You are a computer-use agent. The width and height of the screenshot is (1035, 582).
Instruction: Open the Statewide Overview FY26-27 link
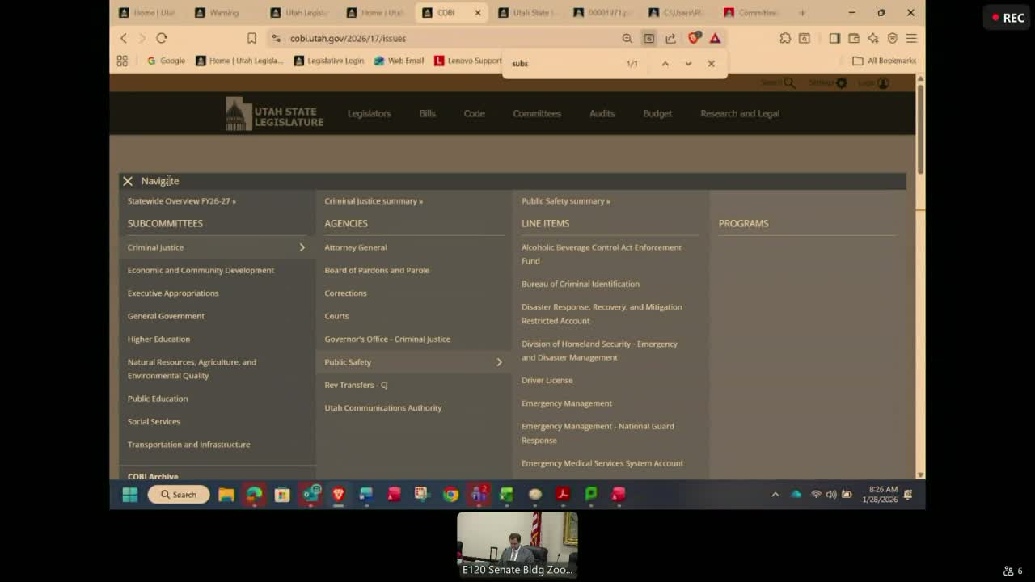(x=181, y=200)
